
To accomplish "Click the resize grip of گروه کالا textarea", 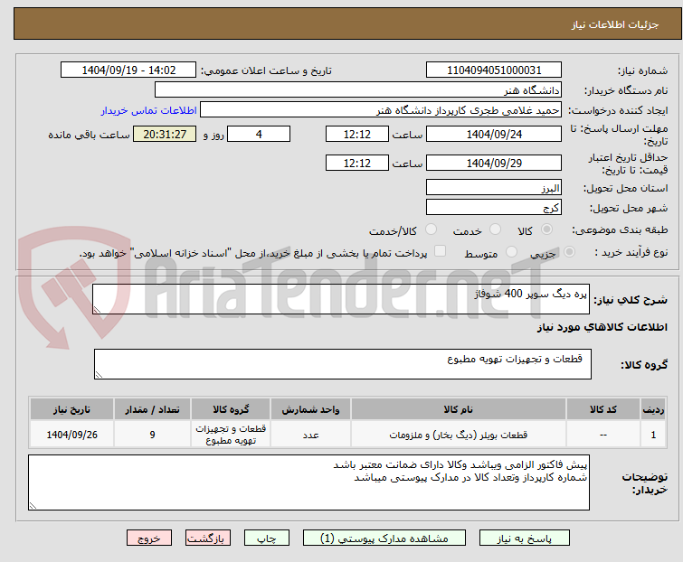I will point(99,375).
